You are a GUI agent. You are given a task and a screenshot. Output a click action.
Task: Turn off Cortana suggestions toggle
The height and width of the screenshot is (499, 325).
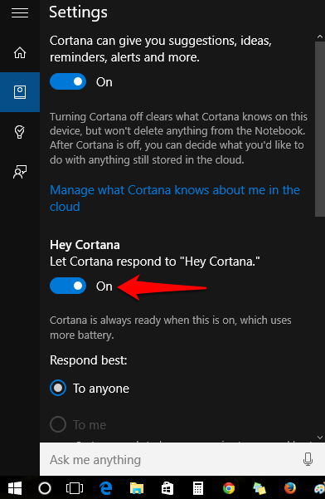point(68,81)
